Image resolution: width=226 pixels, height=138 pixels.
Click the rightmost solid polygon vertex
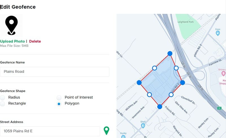182,83
